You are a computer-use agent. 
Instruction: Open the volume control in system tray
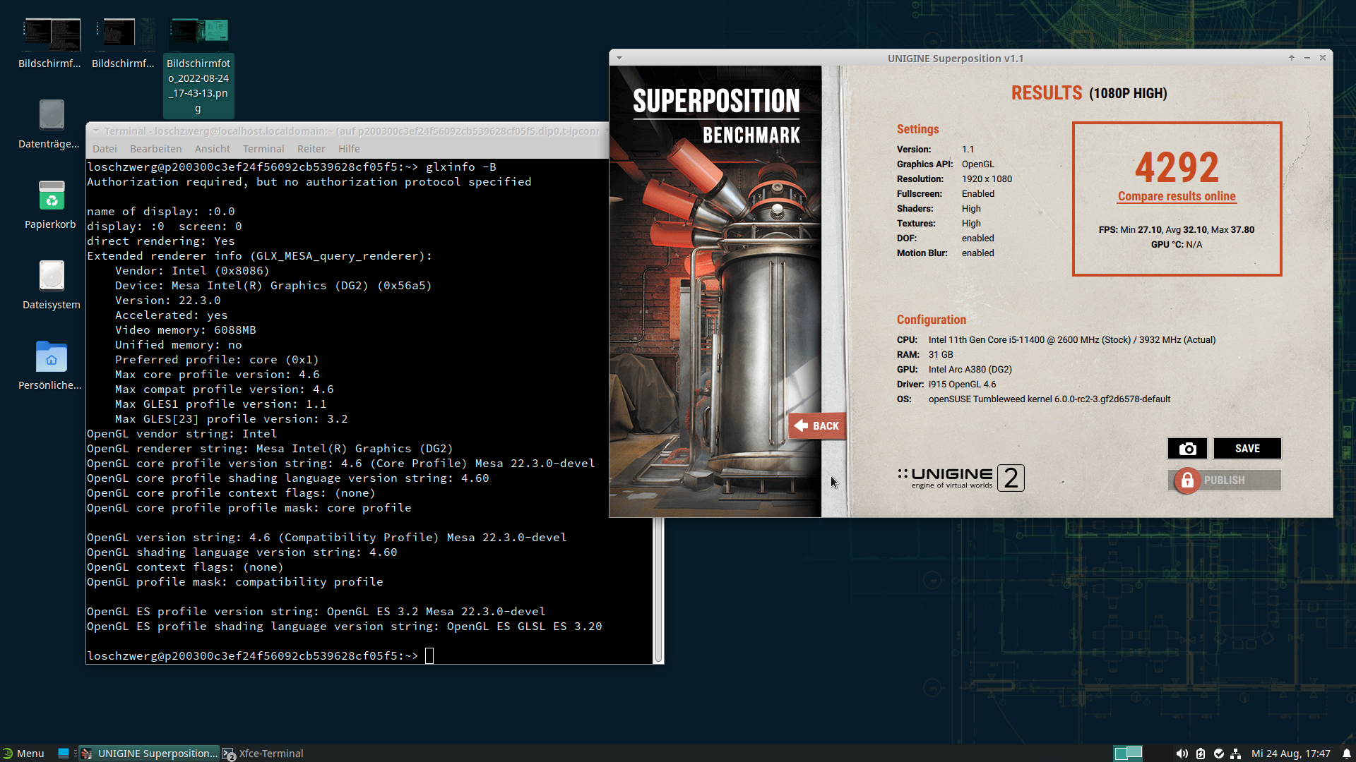click(x=1182, y=754)
